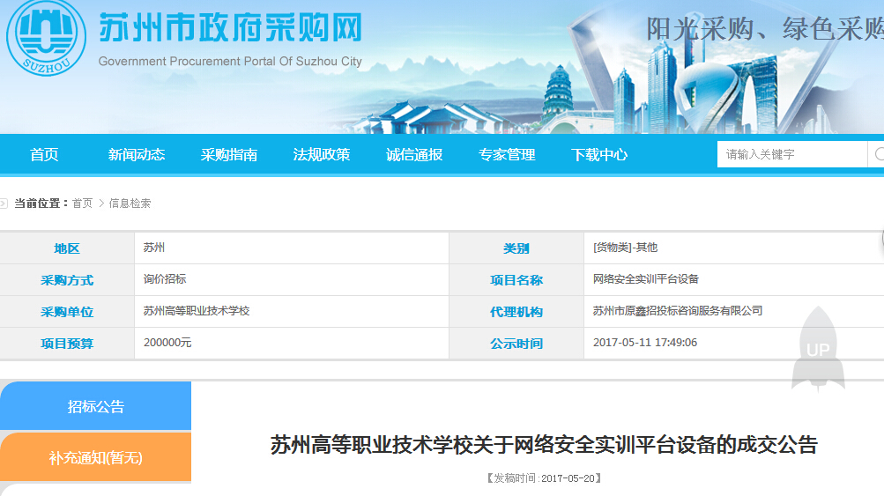Click the 发稿时间:2017-05-20 date line
The width and height of the screenshot is (884, 496).
(544, 478)
